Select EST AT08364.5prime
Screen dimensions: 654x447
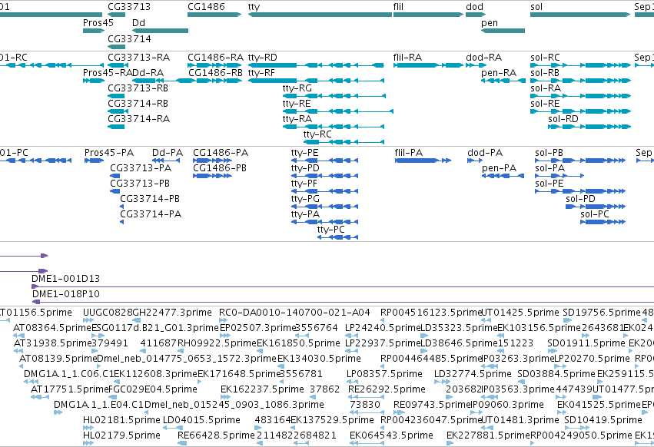tap(52, 328)
